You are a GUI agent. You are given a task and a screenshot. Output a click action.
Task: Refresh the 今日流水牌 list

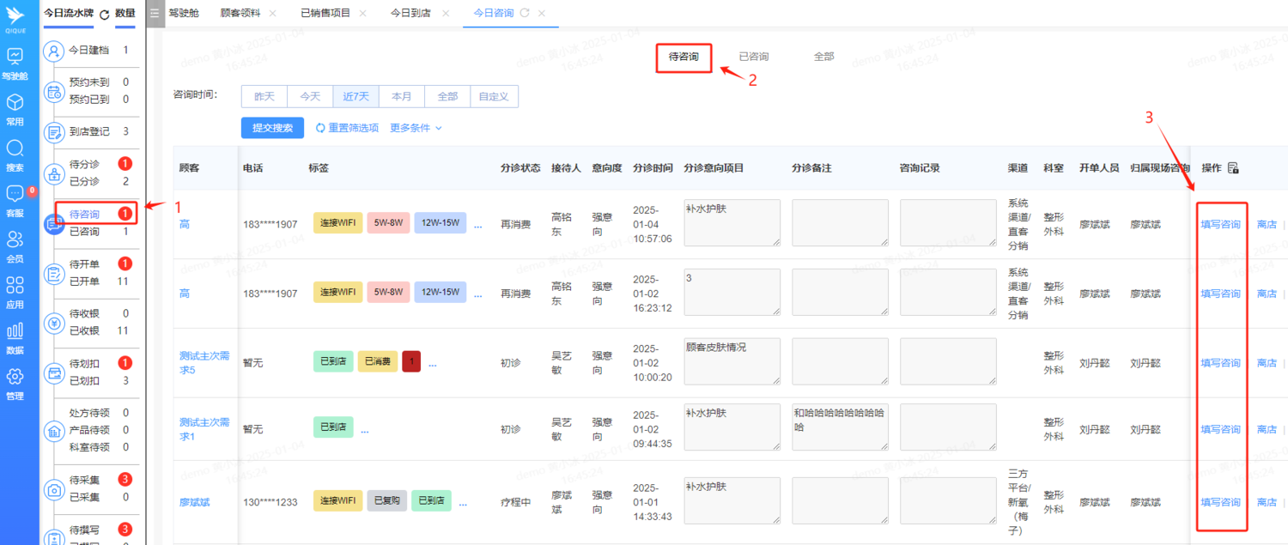click(103, 14)
